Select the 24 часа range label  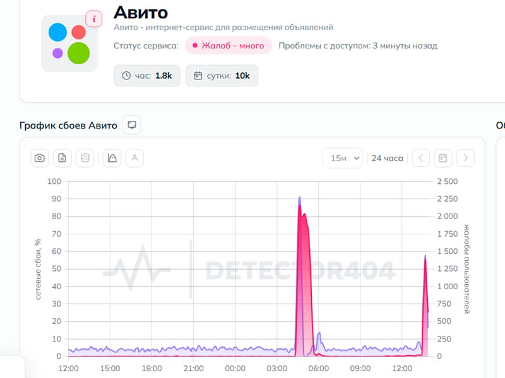387,158
